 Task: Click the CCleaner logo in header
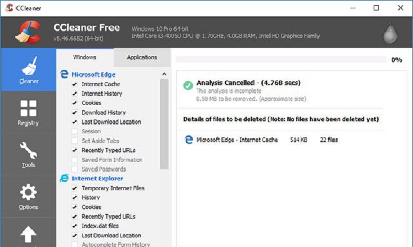point(28,32)
